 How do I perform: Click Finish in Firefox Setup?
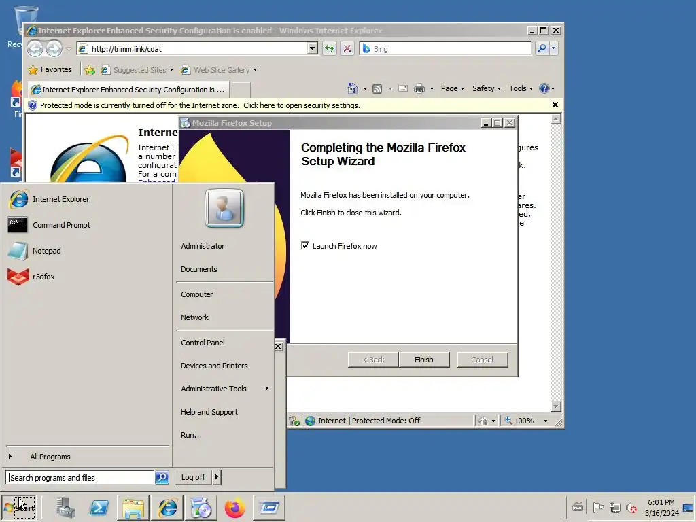click(x=424, y=360)
